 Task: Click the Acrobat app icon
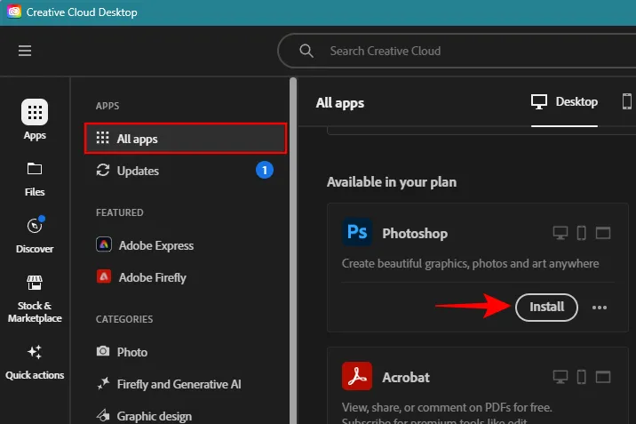coord(357,376)
